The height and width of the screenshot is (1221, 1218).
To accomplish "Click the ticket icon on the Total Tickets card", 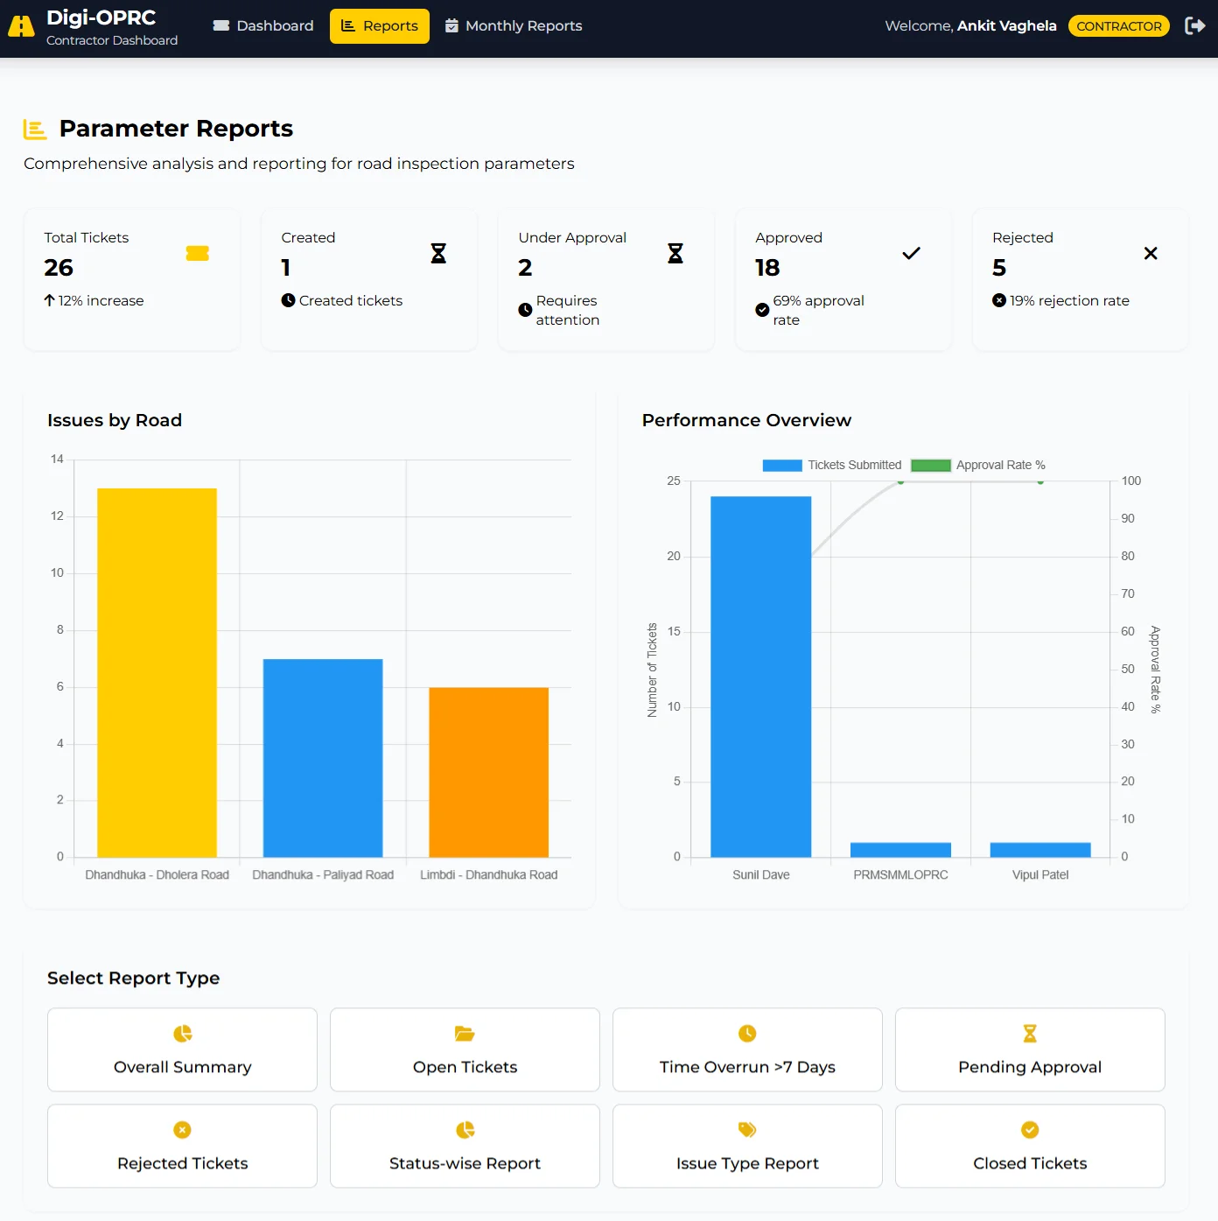I will [x=198, y=253].
